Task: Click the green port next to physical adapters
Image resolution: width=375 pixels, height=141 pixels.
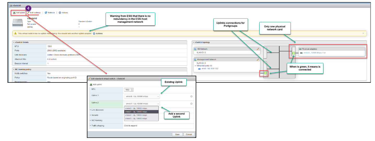Action: click(294, 53)
